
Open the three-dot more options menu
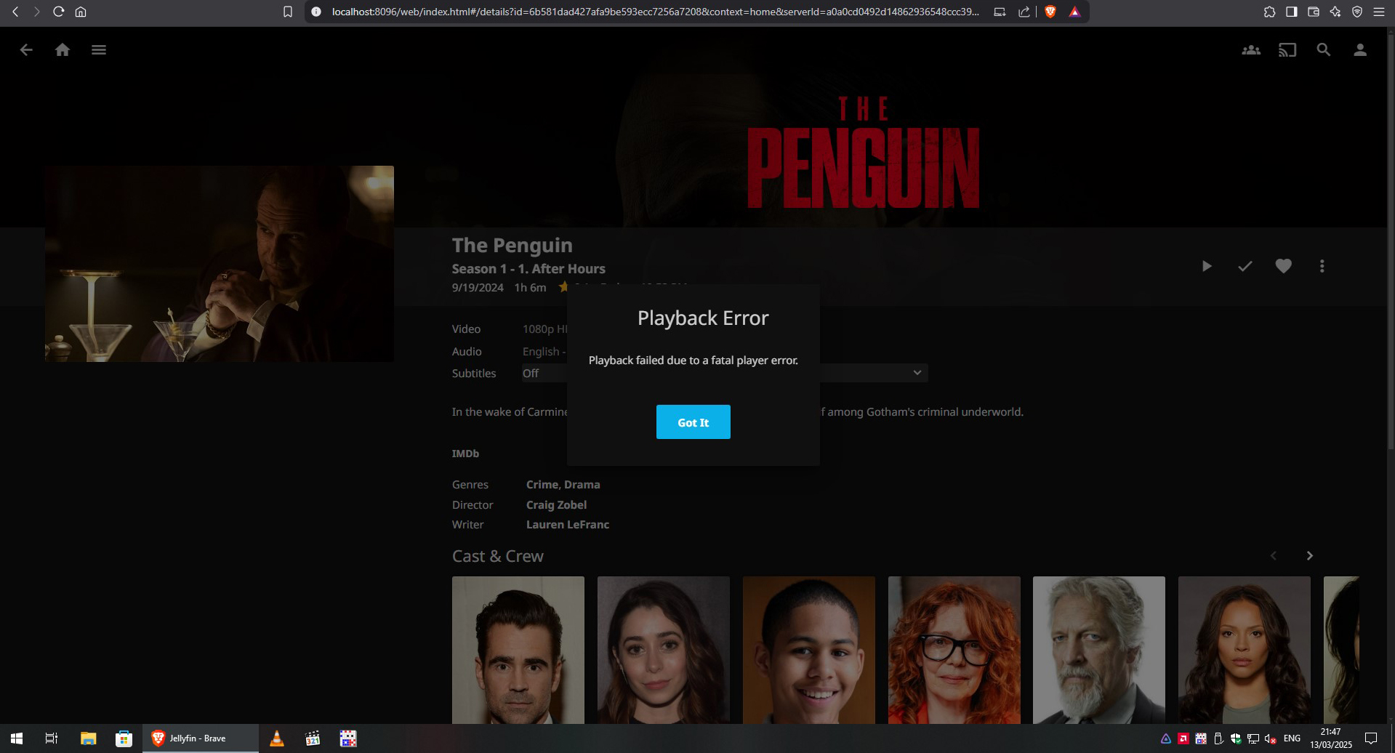1322,266
